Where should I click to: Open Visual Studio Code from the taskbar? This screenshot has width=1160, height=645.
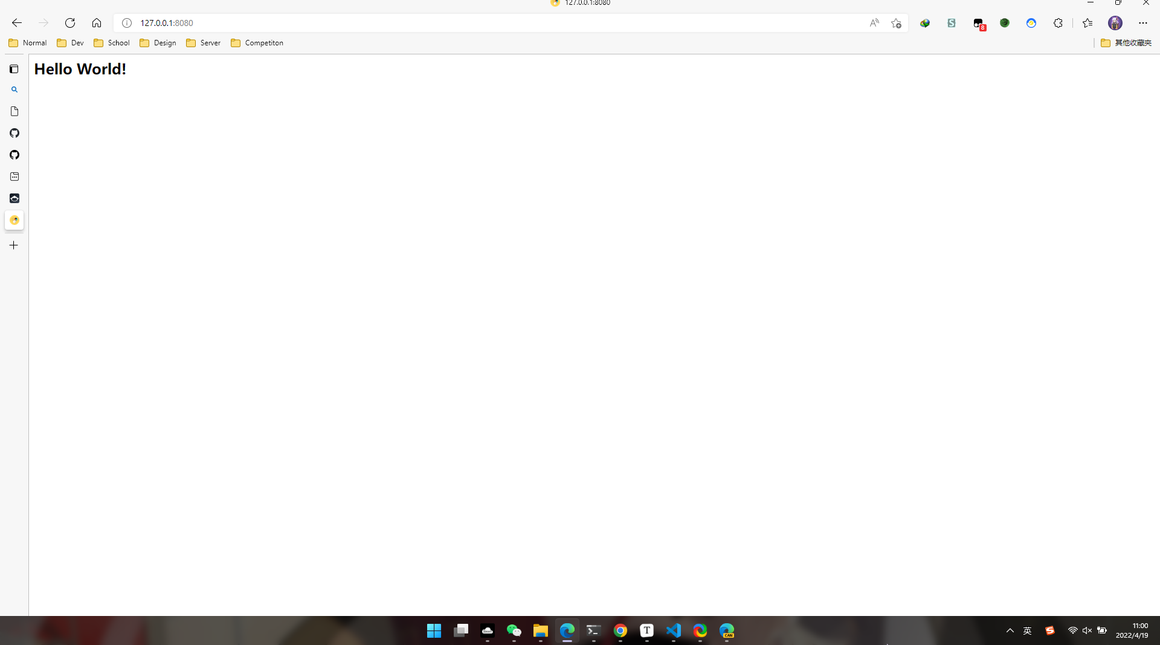[x=673, y=630]
